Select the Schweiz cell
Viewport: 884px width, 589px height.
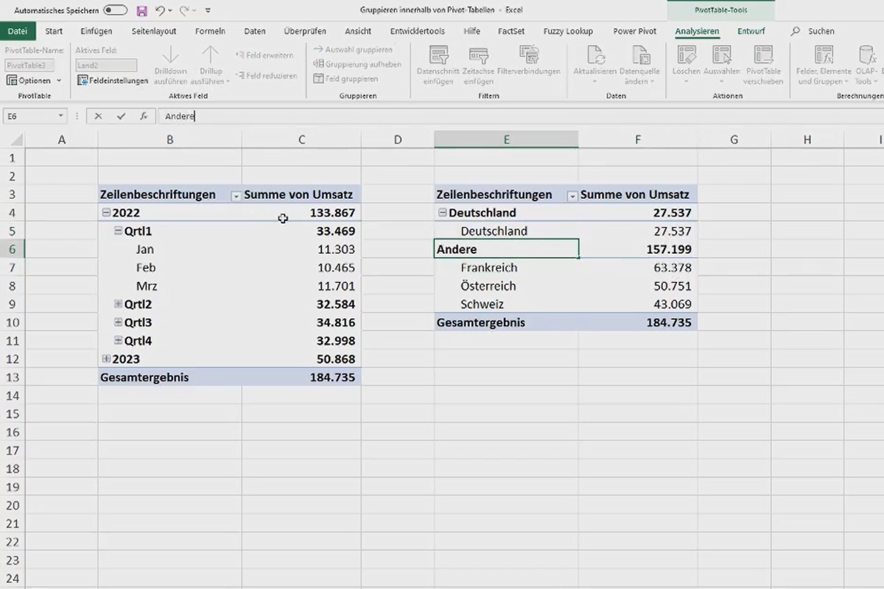(507, 304)
